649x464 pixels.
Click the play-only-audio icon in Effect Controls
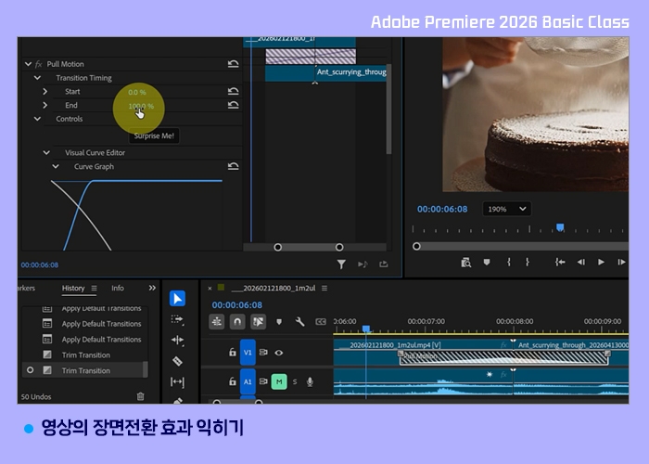pyautogui.click(x=363, y=264)
